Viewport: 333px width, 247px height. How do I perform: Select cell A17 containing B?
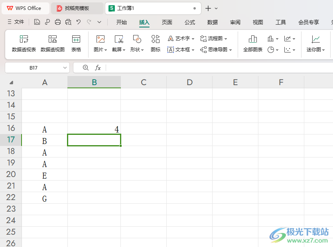pyautogui.click(x=45, y=140)
